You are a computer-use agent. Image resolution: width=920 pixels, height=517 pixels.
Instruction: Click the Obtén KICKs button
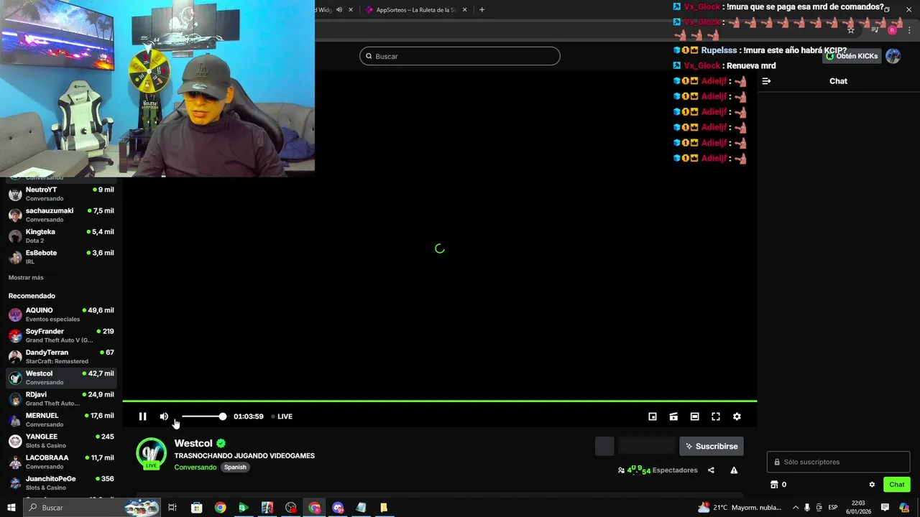852,56
